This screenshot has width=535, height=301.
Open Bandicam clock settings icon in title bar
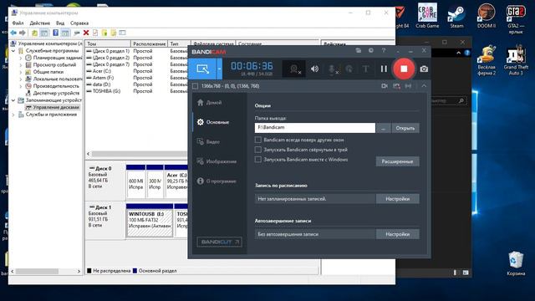click(x=371, y=50)
